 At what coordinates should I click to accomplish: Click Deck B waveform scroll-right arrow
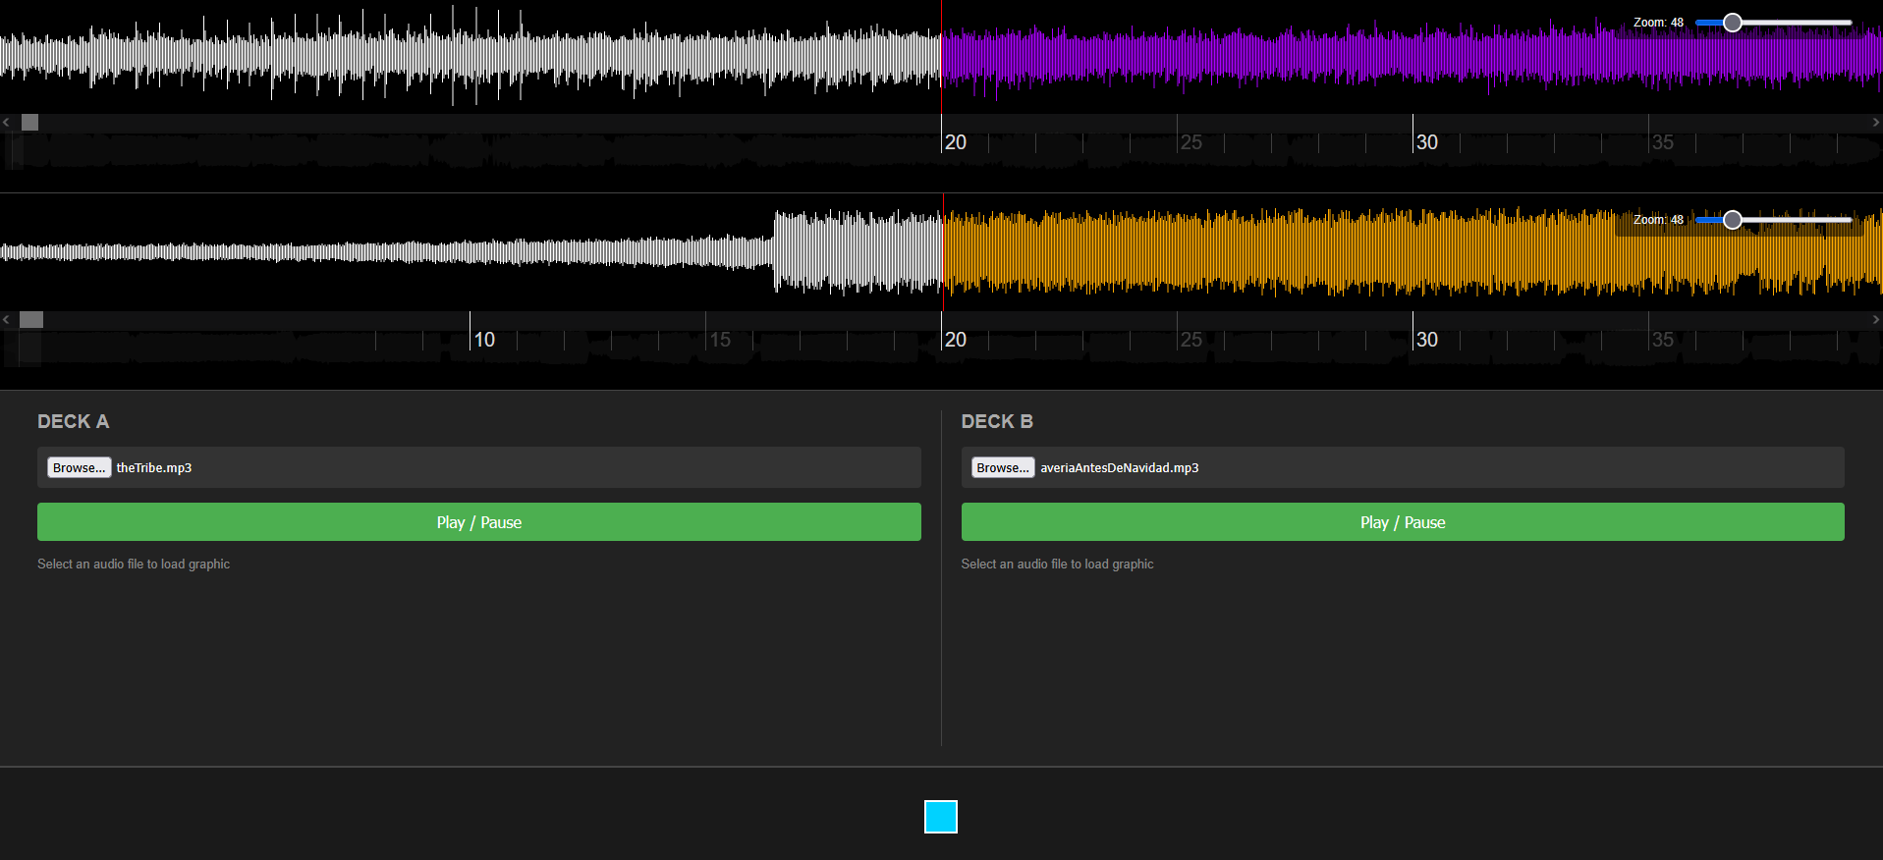click(x=1875, y=320)
